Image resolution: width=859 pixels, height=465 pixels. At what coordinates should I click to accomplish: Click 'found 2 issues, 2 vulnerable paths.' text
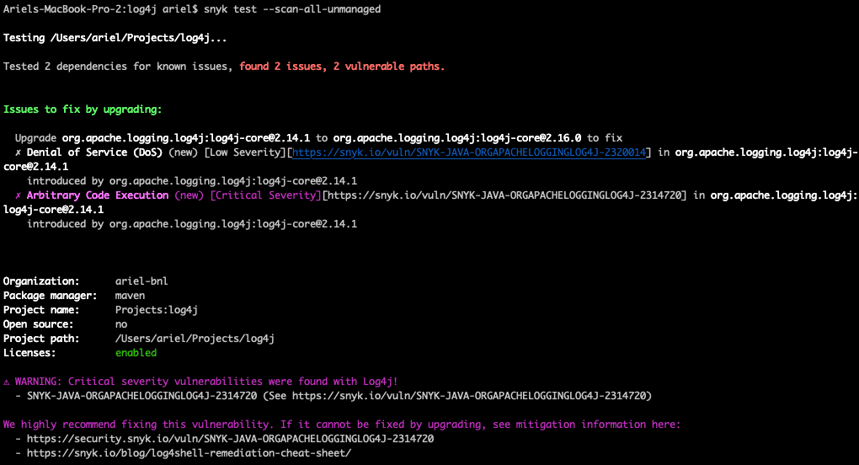[342, 67]
